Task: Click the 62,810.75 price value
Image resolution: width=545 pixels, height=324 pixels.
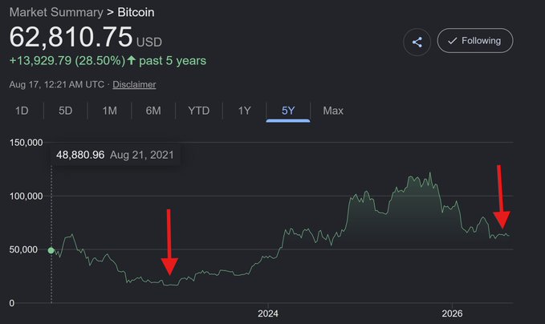Action: click(x=71, y=37)
